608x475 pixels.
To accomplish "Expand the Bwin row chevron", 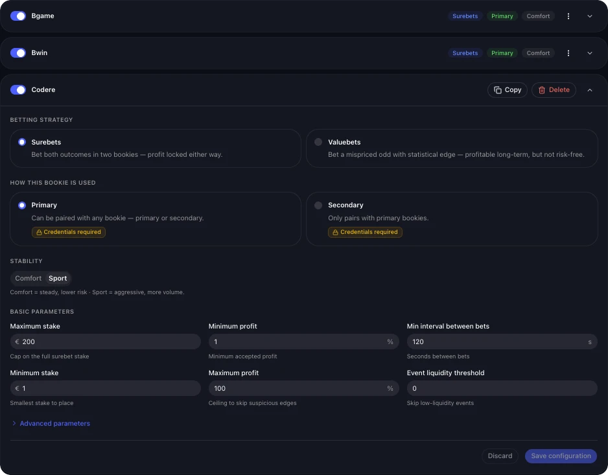I will (x=589, y=53).
